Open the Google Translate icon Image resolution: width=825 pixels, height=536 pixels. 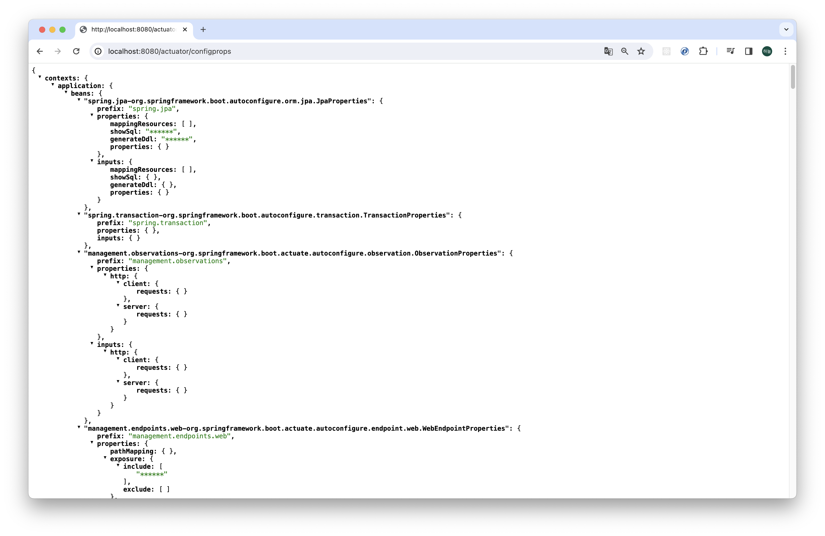[x=608, y=51]
